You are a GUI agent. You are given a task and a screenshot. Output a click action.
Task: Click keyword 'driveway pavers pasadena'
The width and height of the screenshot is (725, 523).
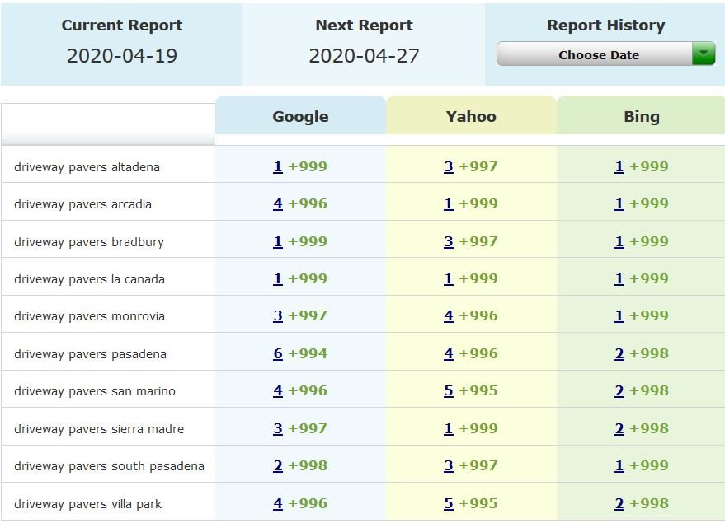[90, 354]
